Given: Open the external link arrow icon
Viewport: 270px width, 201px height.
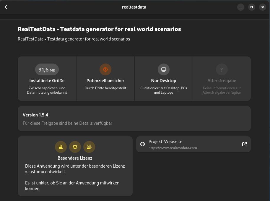Looking at the screenshot, I should (x=244, y=144).
